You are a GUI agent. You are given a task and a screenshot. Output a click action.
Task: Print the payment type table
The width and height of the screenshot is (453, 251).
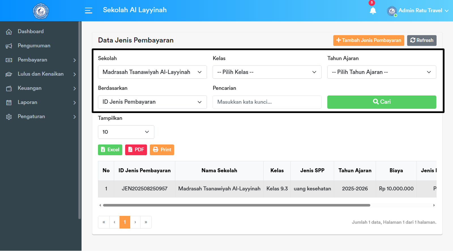click(x=162, y=150)
